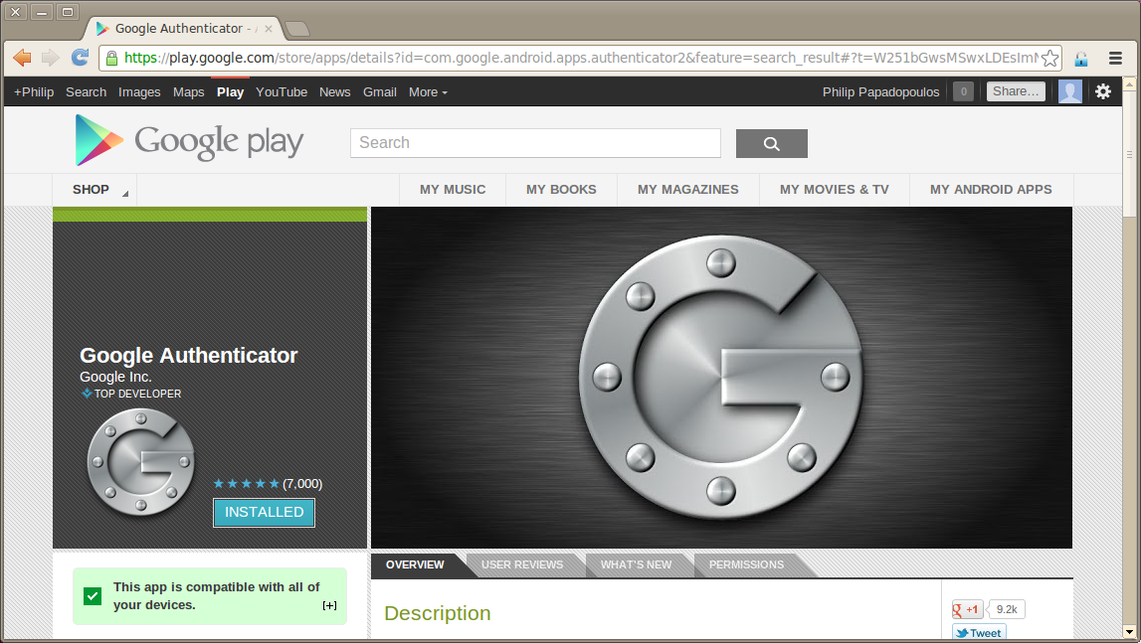
Task: Open the settings gear icon
Action: pyautogui.click(x=1103, y=91)
